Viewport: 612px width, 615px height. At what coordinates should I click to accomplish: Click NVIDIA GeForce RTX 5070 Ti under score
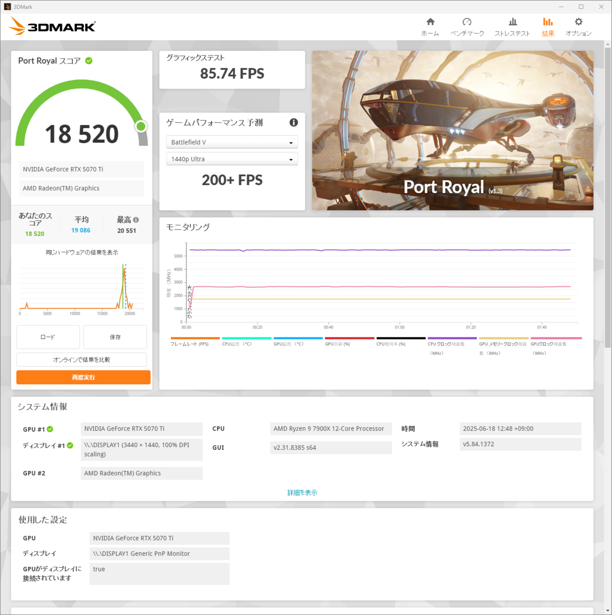point(82,169)
